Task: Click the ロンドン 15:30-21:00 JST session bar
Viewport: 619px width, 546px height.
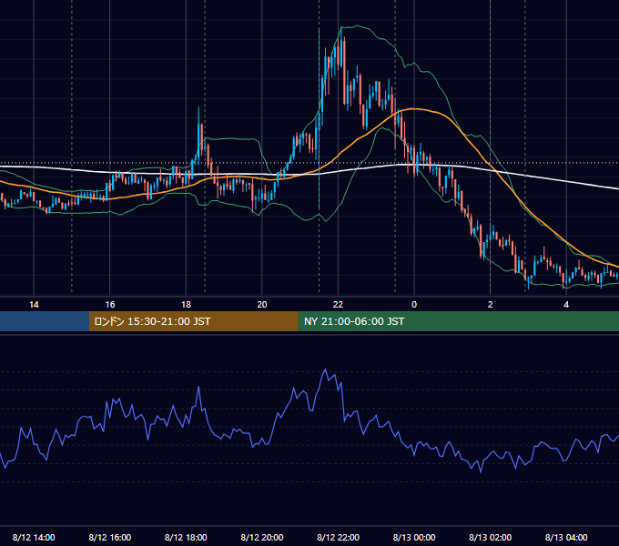Action: (x=193, y=321)
